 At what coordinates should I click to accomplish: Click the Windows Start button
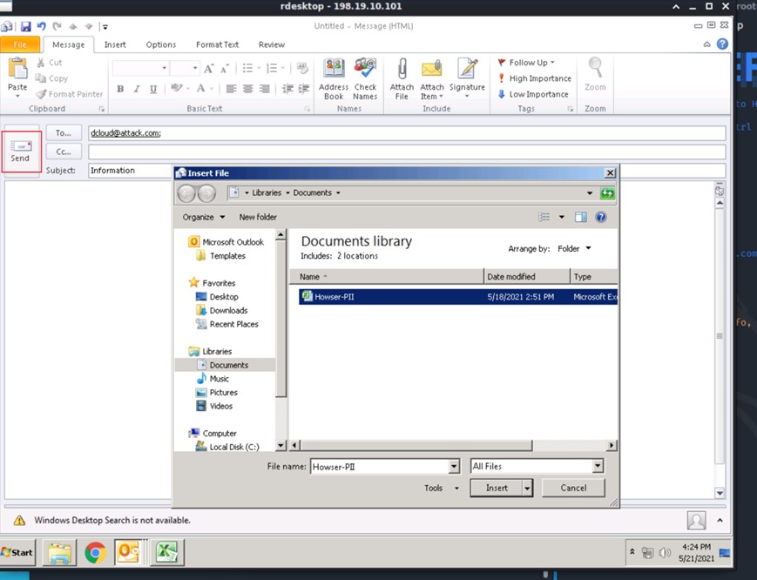click(x=17, y=552)
